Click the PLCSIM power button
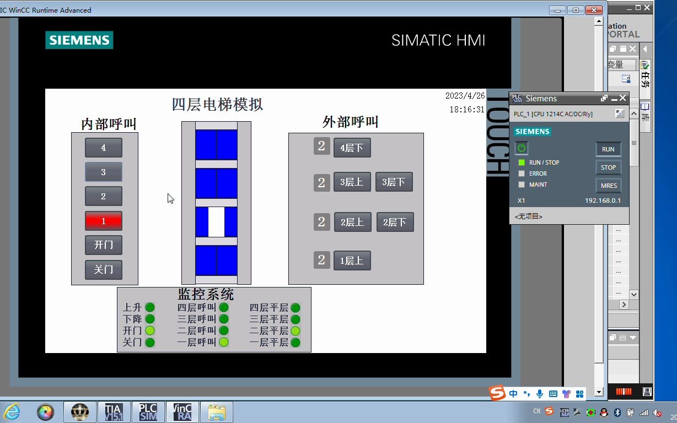Viewport: 677px width, 423px height. (520, 148)
